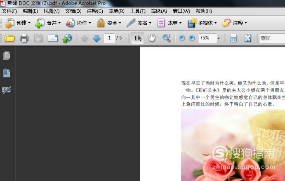
Task: Click the 注释 speech bubble icon
Action: pos(226,23)
